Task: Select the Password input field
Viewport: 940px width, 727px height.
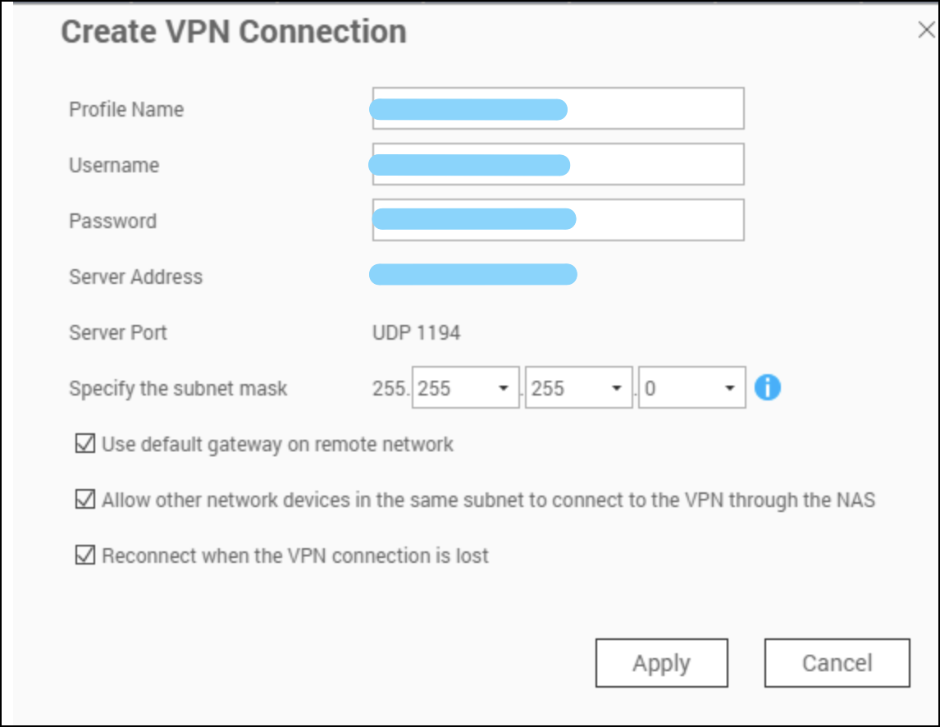Action: tap(558, 220)
